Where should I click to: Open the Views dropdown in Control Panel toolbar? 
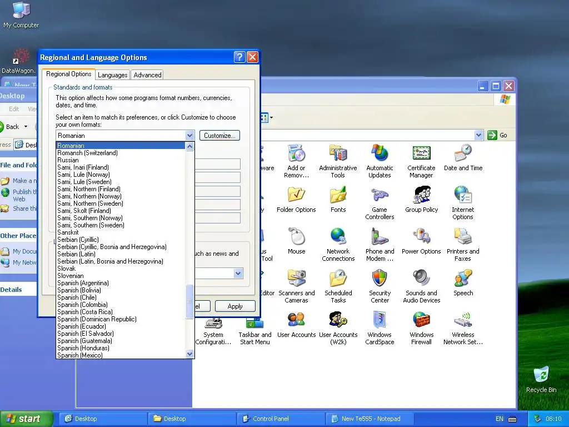coord(271,118)
